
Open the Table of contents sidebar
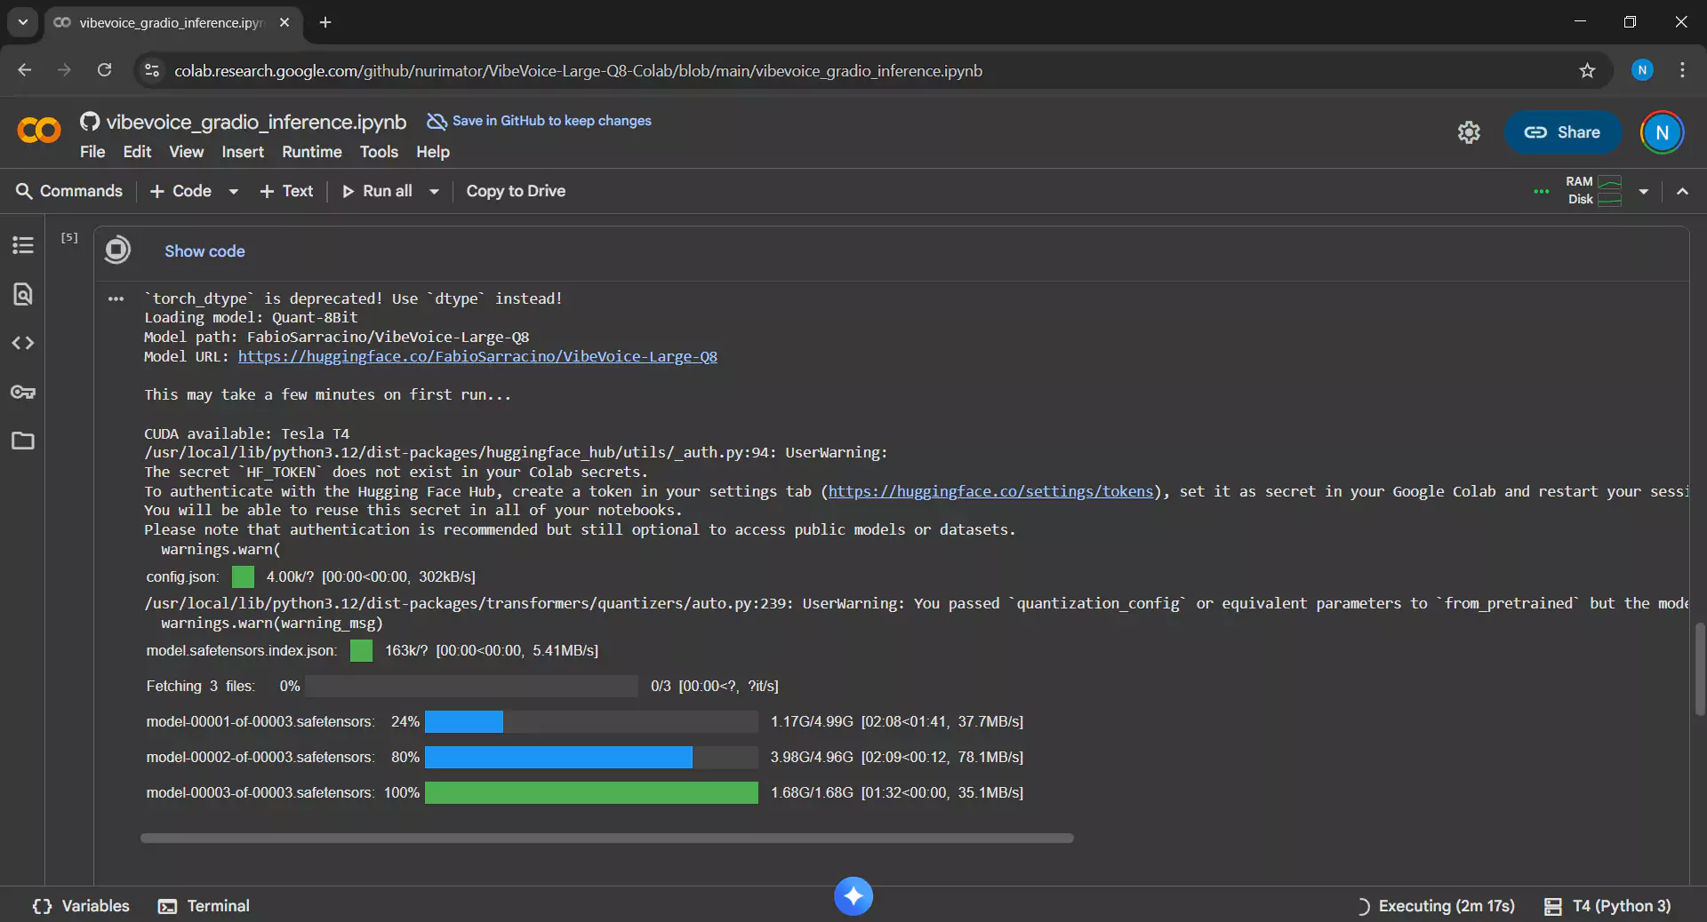pos(22,245)
